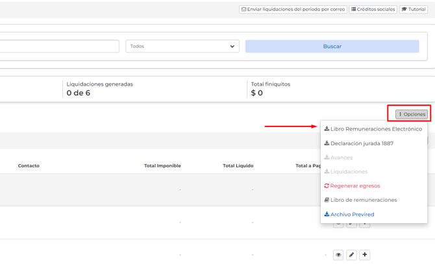
Task: Click the pencil edit icon in bottom row
Action: coord(351,255)
